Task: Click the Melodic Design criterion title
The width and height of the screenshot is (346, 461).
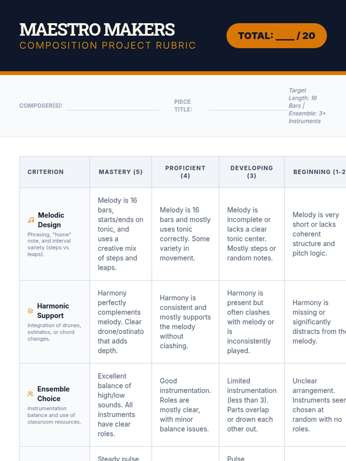Action: 51,220
